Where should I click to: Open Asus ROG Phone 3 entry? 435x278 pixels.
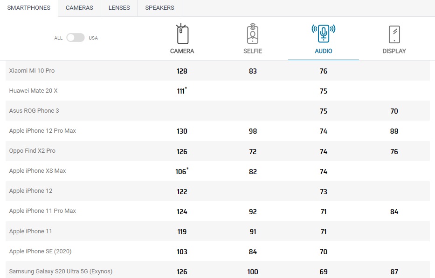(x=34, y=111)
